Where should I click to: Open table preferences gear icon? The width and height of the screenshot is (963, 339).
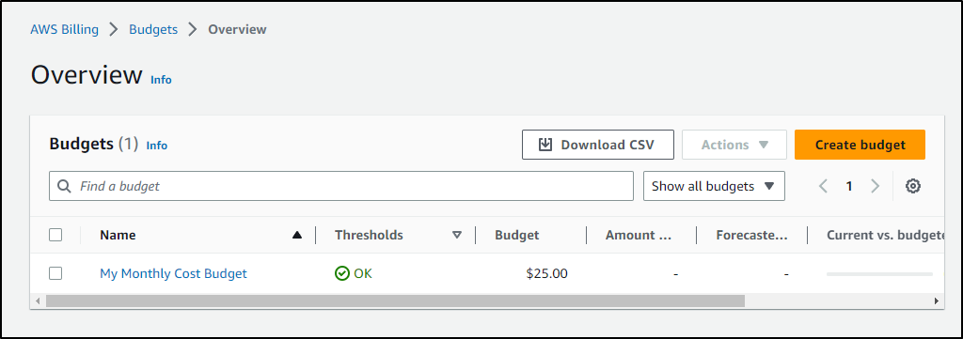click(913, 186)
